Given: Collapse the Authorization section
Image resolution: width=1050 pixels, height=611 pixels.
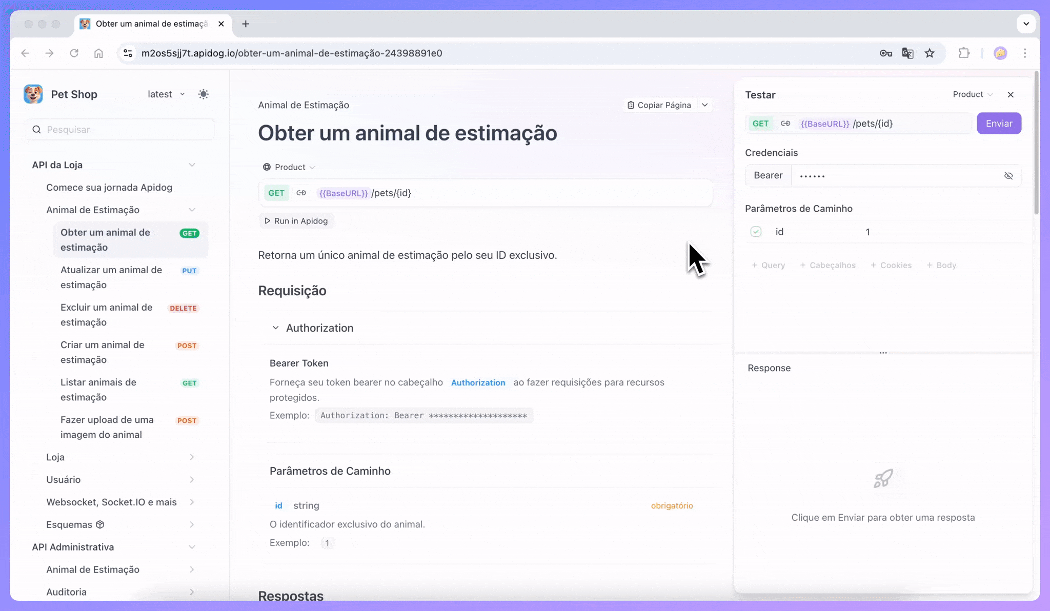Looking at the screenshot, I should pos(275,328).
